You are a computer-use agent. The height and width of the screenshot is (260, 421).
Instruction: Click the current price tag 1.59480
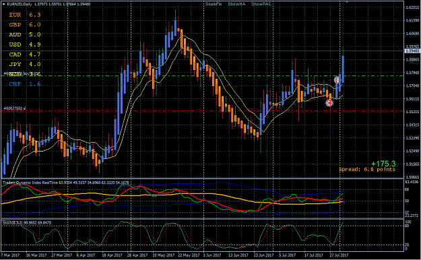[x=412, y=51]
